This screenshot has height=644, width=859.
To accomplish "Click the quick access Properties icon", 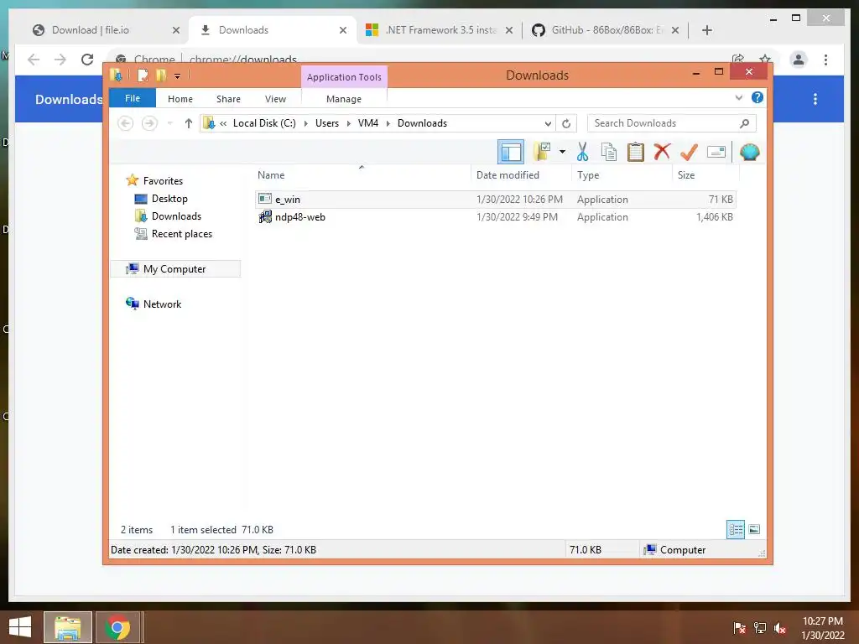I will click(x=143, y=75).
